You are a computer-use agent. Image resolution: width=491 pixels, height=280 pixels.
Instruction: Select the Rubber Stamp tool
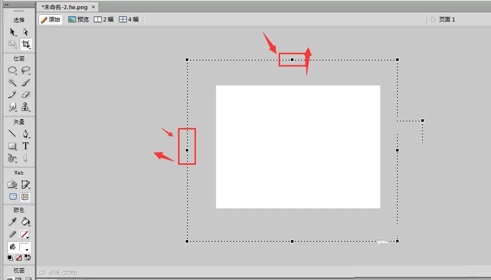26,107
